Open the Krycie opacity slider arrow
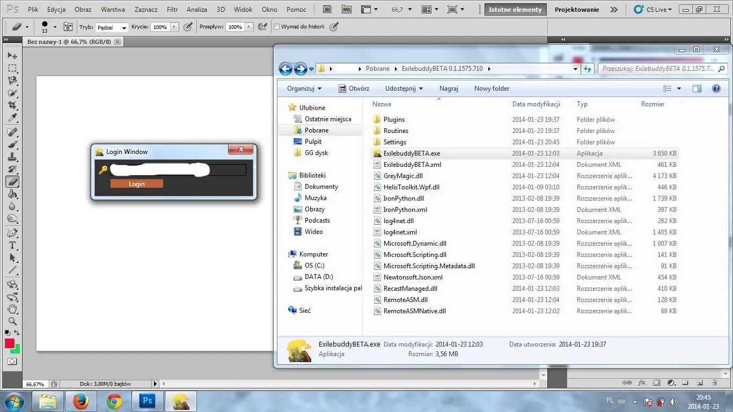This screenshot has height=412, width=733. 175,27
